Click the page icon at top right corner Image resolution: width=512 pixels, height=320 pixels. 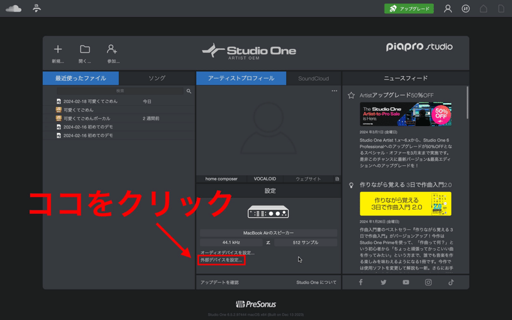[x=501, y=8]
